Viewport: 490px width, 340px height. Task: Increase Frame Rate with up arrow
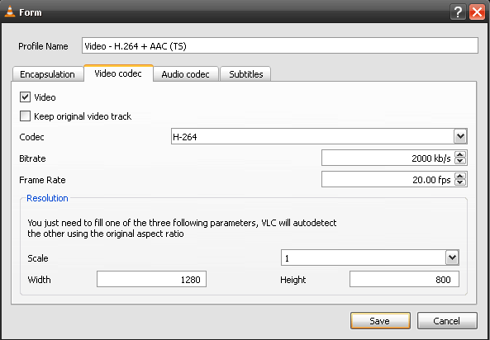pos(460,176)
